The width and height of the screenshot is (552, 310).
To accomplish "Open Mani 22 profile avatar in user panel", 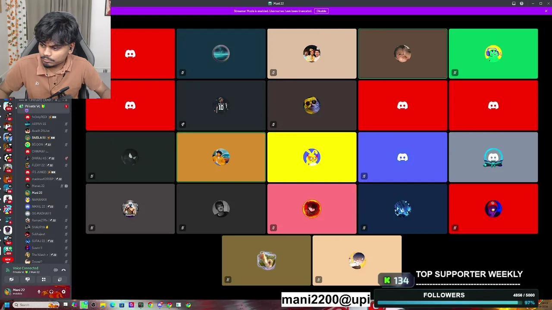I will [x=7, y=292].
